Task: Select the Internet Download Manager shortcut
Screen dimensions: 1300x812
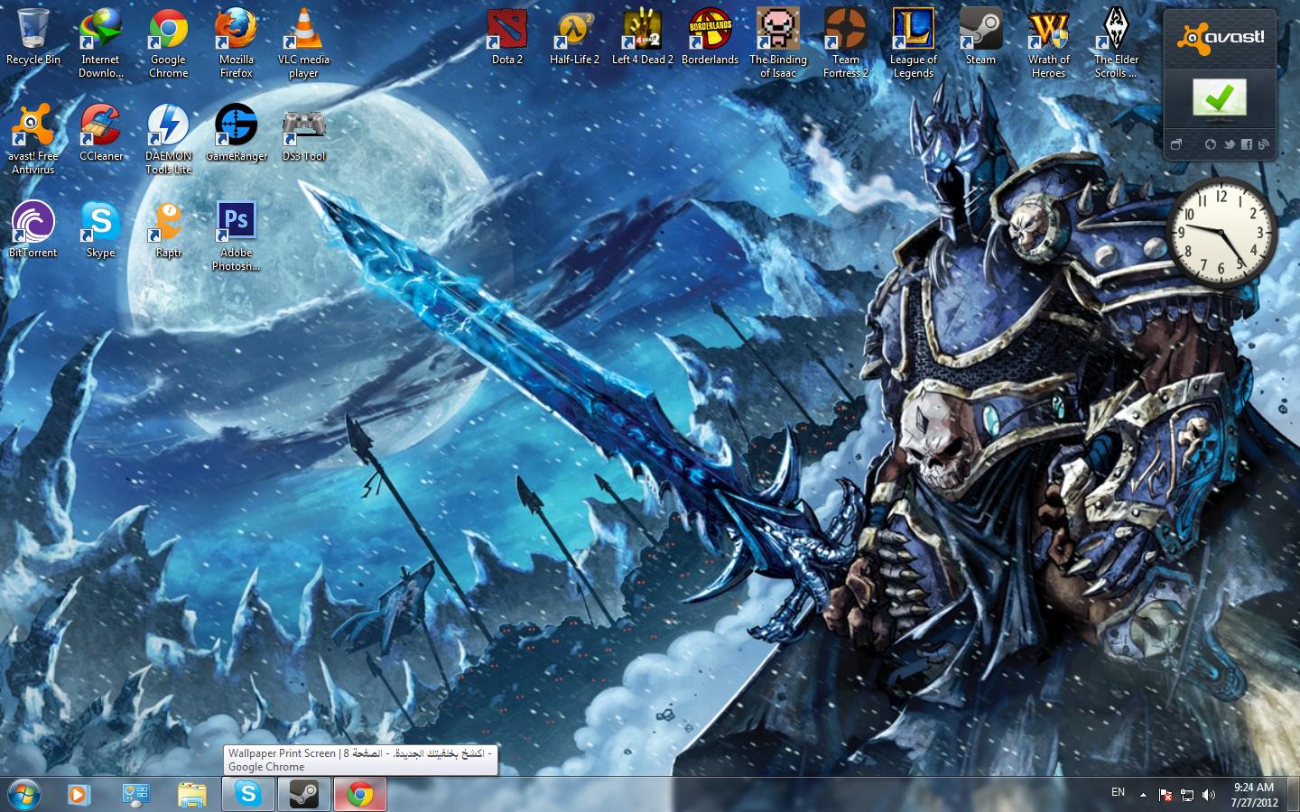Action: [x=100, y=44]
